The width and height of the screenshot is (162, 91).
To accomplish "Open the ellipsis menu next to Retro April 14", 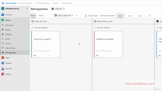I will 76,15.
